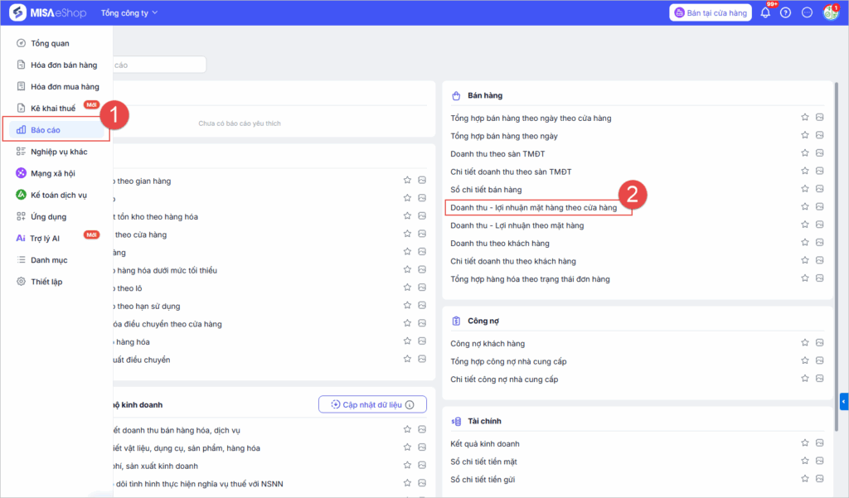Click the Bán tại cửa hàng button
This screenshot has height=498, width=849.
711,12
